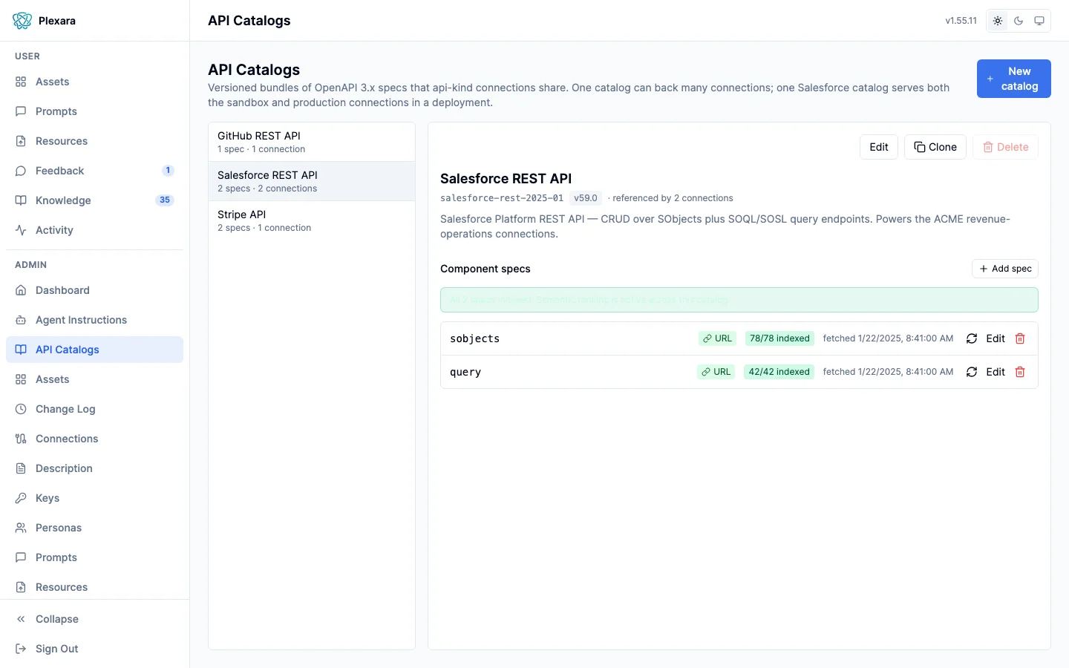Select Stripe API catalog
Image resolution: width=1069 pixels, height=668 pixels.
tap(312, 220)
